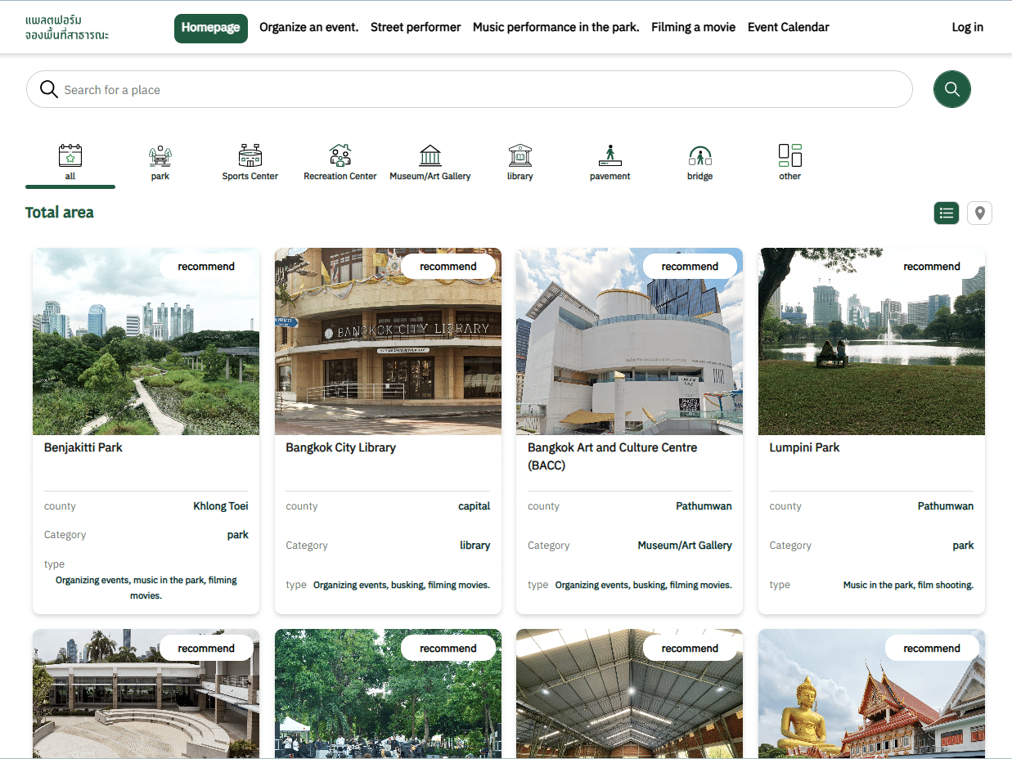Click the magnifier icon inside search field
This screenshot has width=1012, height=759.
(49, 89)
